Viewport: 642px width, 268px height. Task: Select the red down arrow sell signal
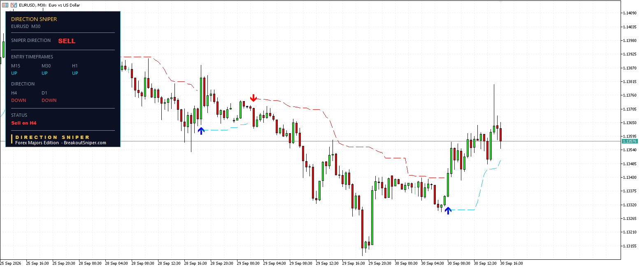coord(254,98)
